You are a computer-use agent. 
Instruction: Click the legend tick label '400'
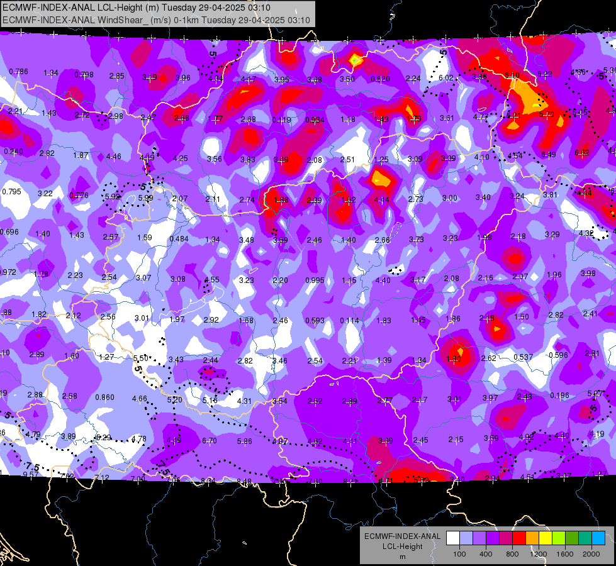(486, 554)
